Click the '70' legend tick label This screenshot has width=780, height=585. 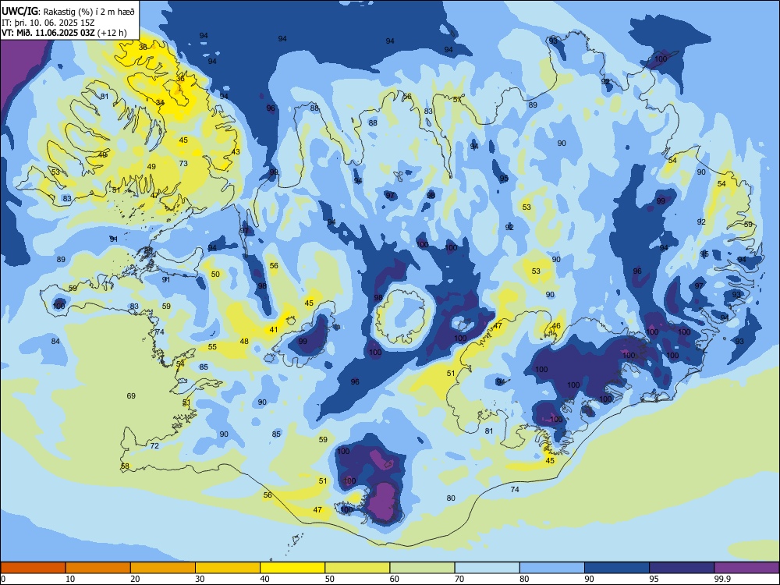point(459,579)
